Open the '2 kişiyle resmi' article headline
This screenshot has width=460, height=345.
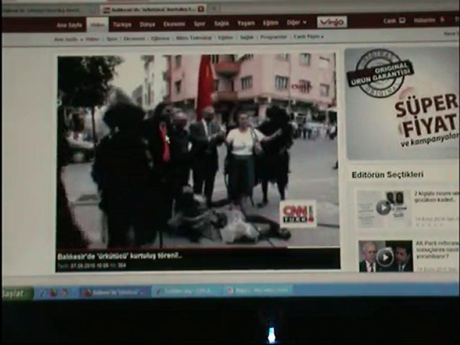437,197
